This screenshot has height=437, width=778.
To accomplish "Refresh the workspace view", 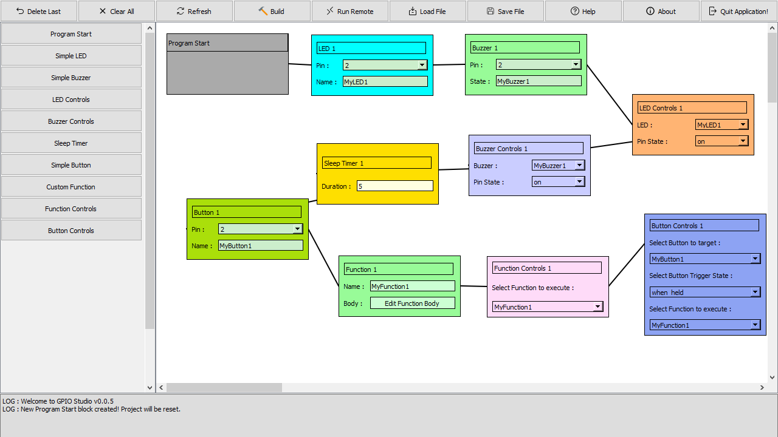I will point(194,10).
